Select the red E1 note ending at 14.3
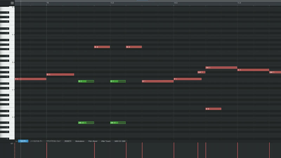 (158, 81)
